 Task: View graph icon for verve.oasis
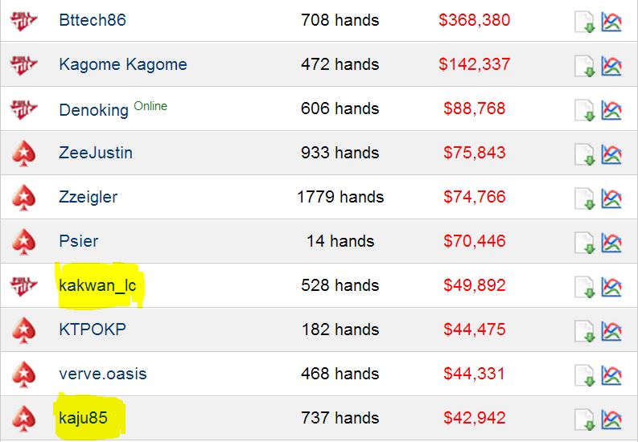coord(611,376)
